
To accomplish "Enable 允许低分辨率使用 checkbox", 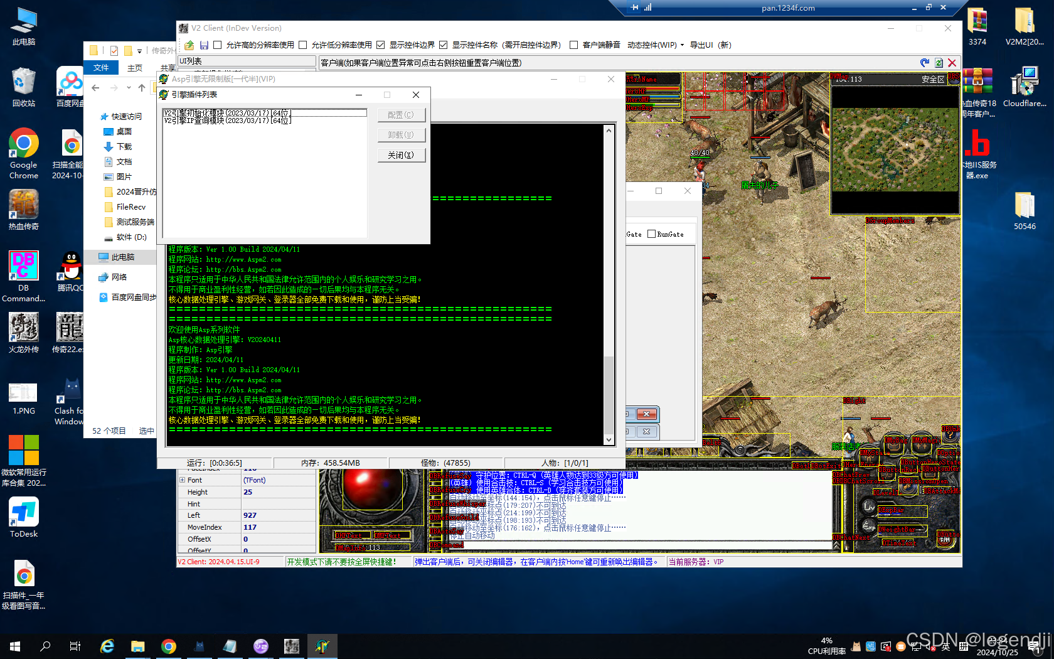I will click(303, 45).
